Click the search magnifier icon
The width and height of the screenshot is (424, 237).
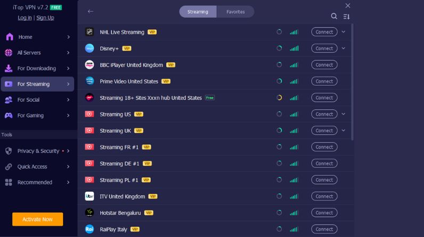[334, 16]
